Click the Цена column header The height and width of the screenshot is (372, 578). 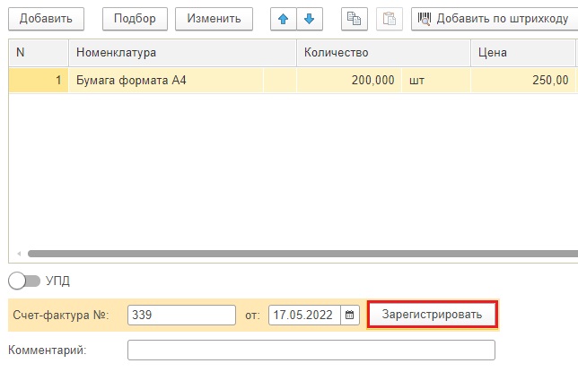click(522, 53)
